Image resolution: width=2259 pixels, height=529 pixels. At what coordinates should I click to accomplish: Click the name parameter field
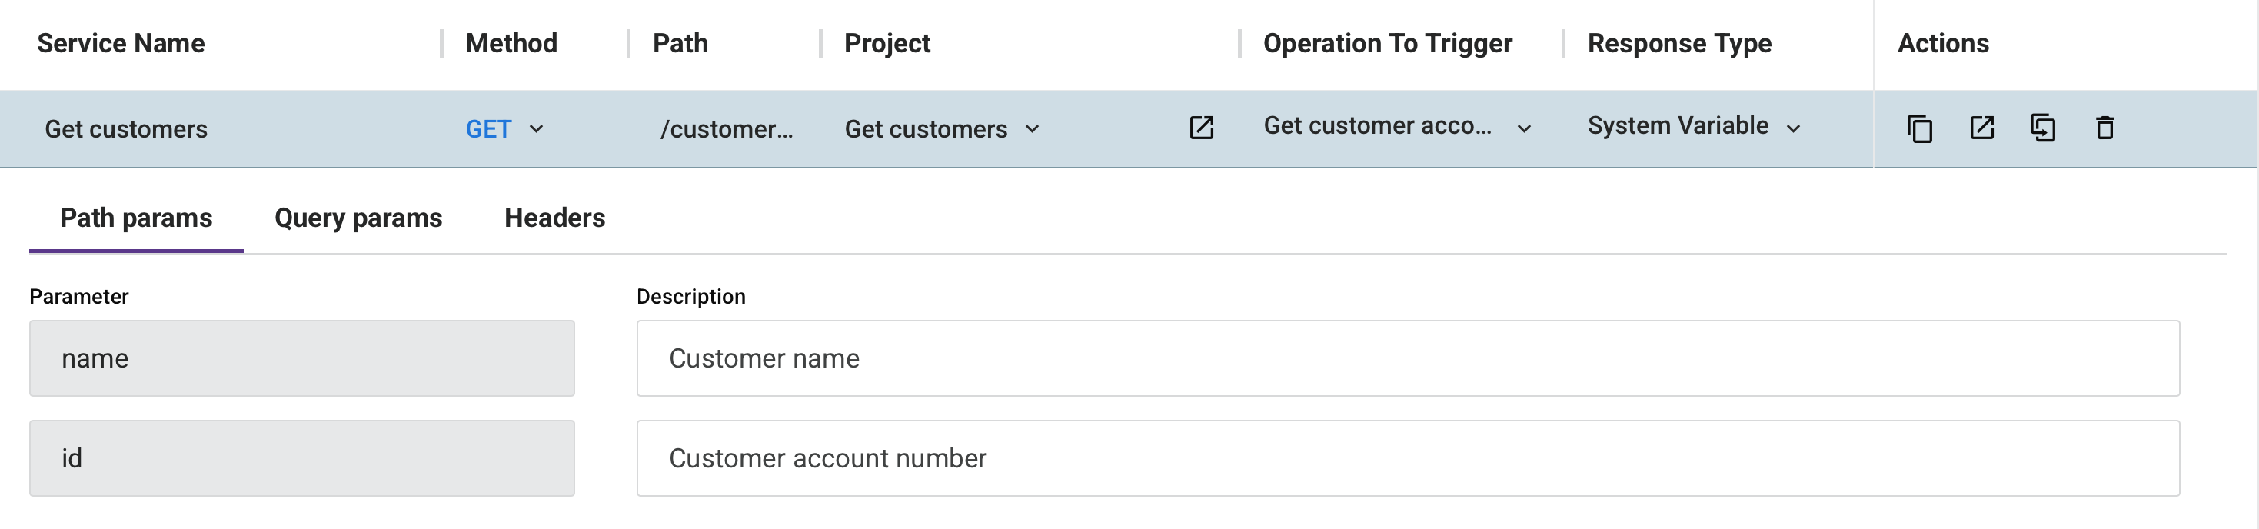(x=301, y=359)
